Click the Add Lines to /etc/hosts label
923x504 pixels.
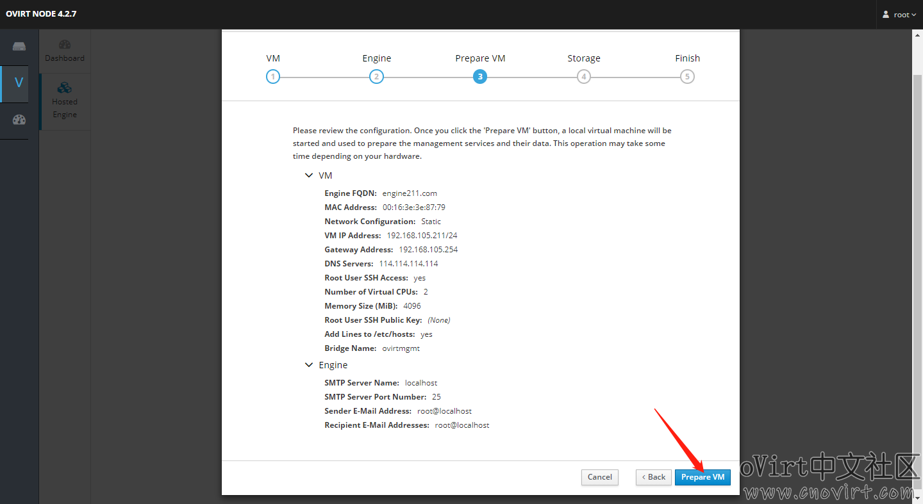click(369, 334)
